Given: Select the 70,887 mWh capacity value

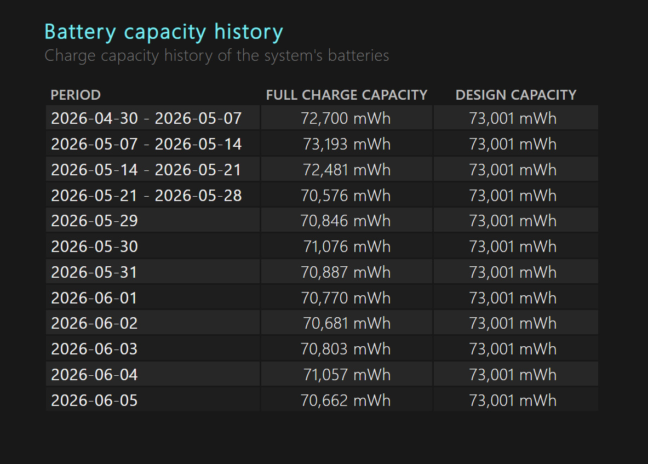Looking at the screenshot, I should 346,272.
